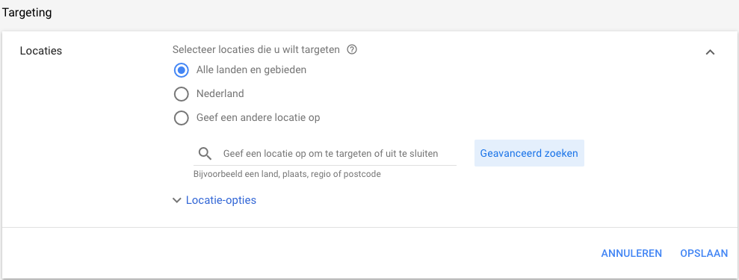Viewport: 739px width, 280px height.
Task: Click the divider line above ANNULEREN
Action: [369, 227]
